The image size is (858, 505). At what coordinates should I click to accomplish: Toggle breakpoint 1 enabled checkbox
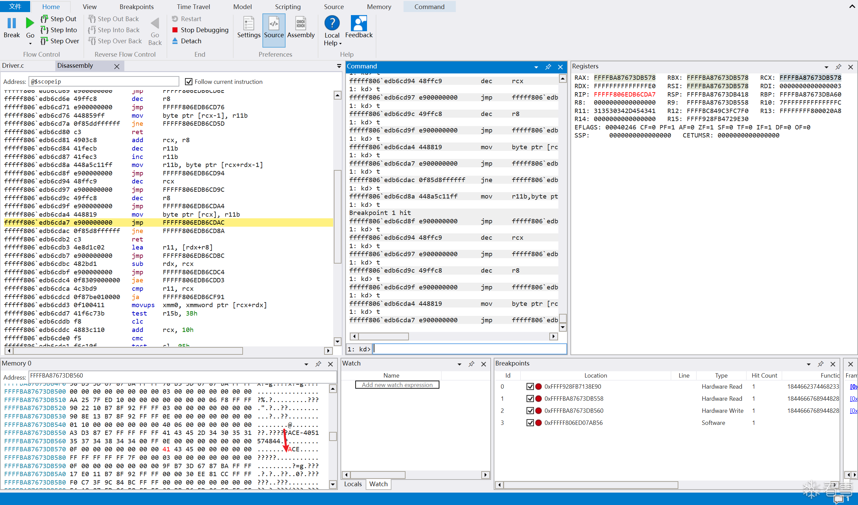(x=530, y=399)
